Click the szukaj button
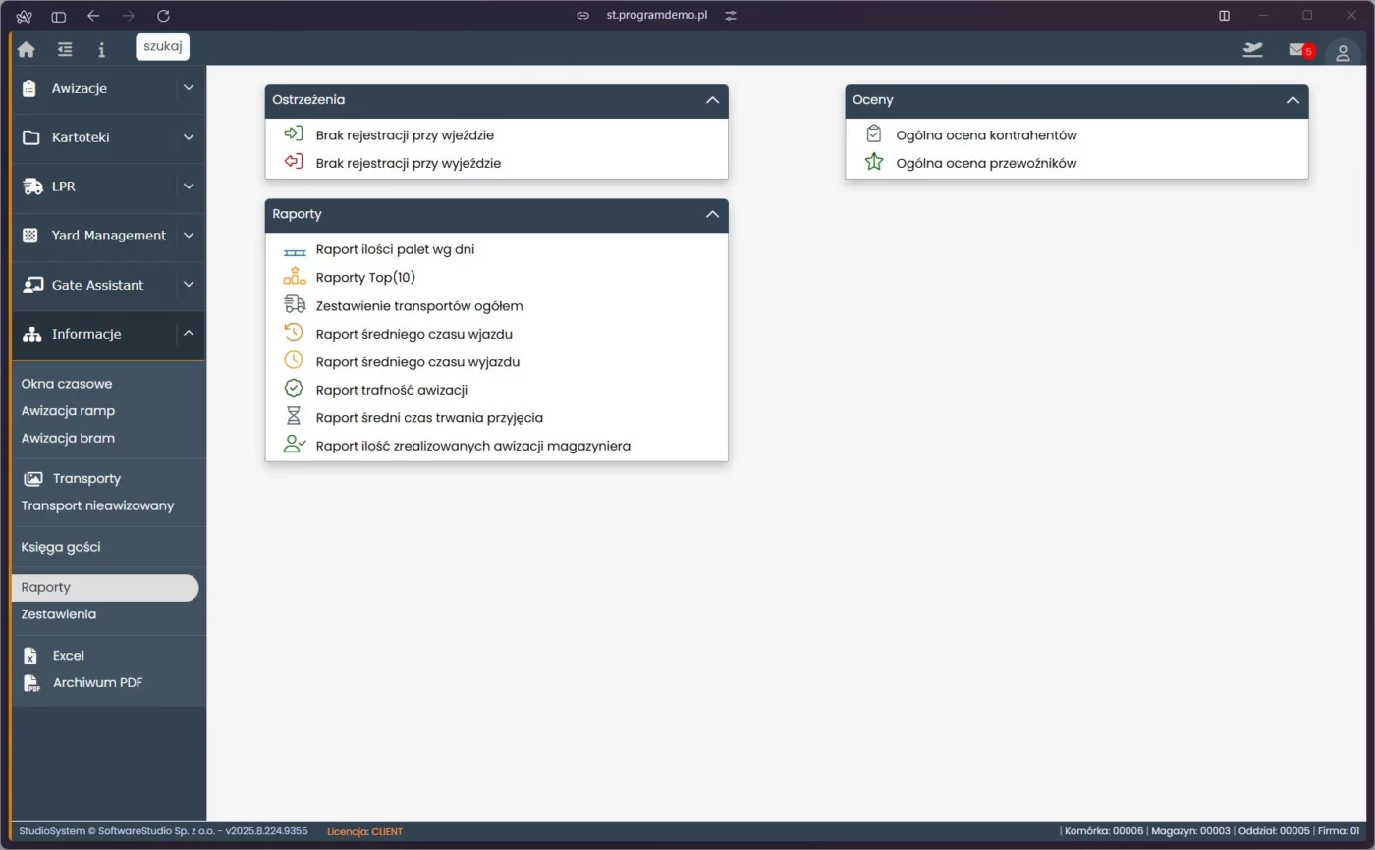The height and width of the screenshot is (850, 1375). point(161,46)
